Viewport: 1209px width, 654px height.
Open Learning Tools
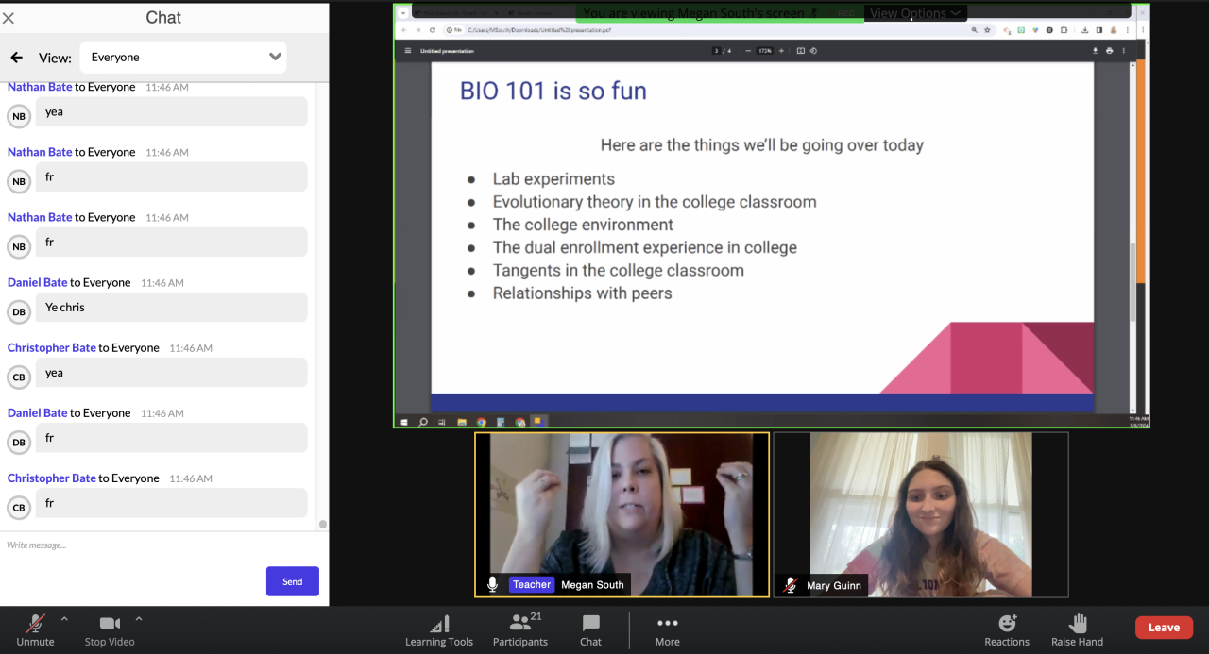click(439, 630)
